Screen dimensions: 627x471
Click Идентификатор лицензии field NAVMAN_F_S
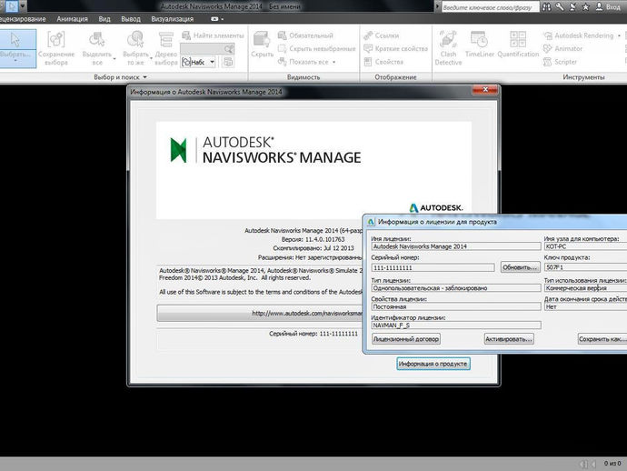click(456, 326)
